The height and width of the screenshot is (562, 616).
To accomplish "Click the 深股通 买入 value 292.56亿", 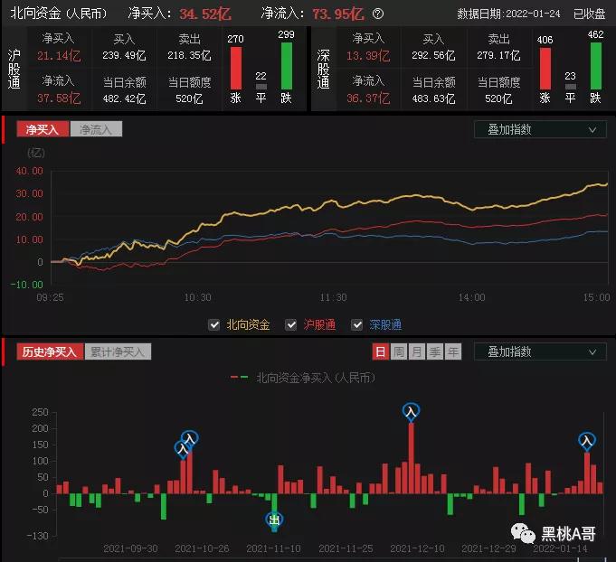I will point(433,55).
